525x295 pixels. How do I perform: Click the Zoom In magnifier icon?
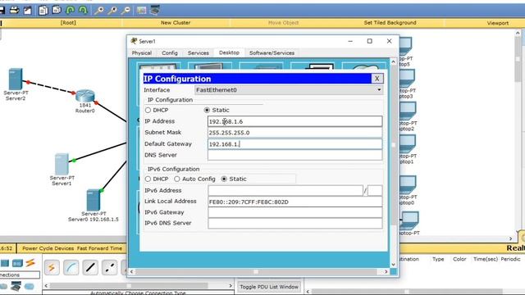coord(98,11)
